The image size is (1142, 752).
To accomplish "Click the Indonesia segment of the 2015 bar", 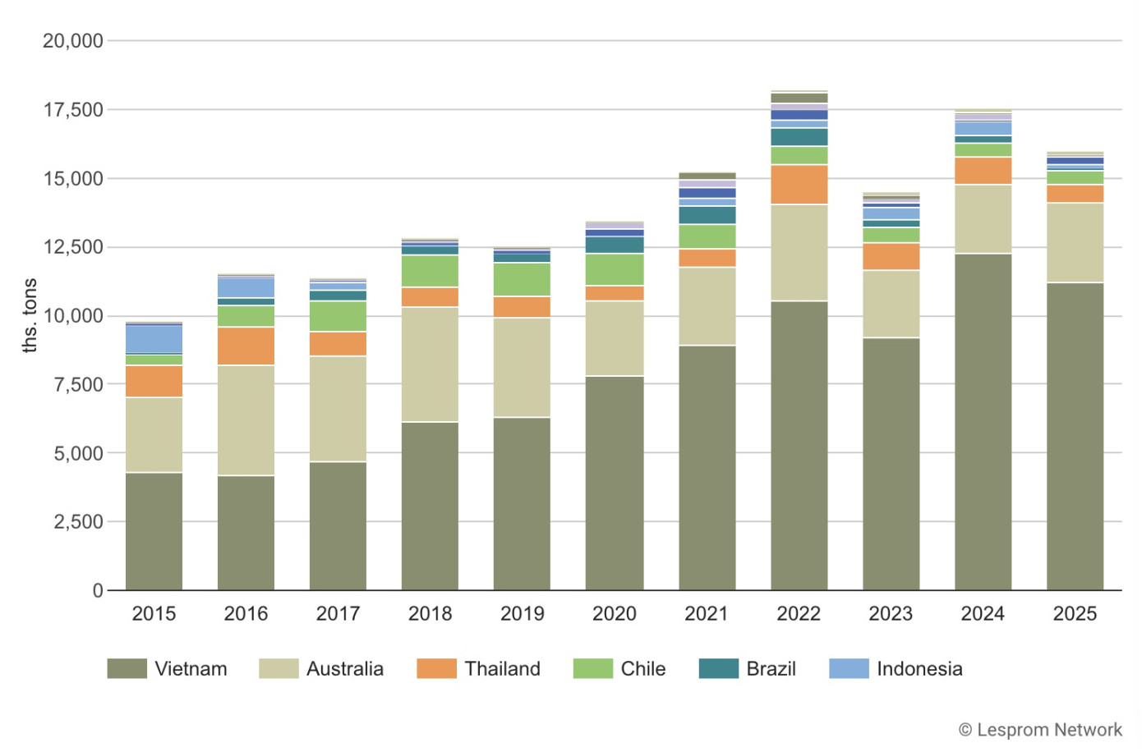I will click(154, 339).
